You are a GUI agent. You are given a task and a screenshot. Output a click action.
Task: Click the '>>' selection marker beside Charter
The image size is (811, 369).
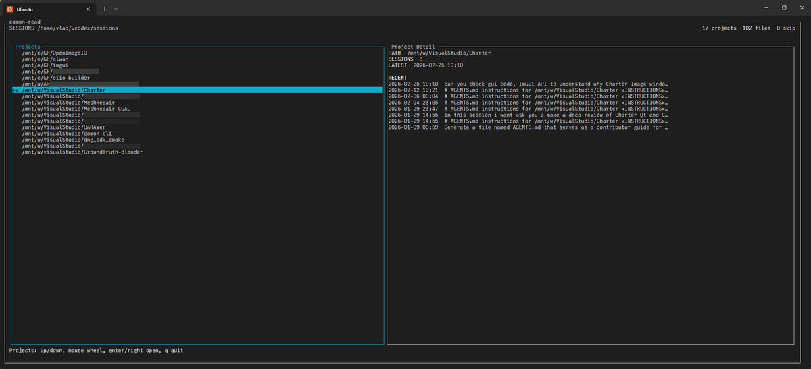click(x=16, y=90)
